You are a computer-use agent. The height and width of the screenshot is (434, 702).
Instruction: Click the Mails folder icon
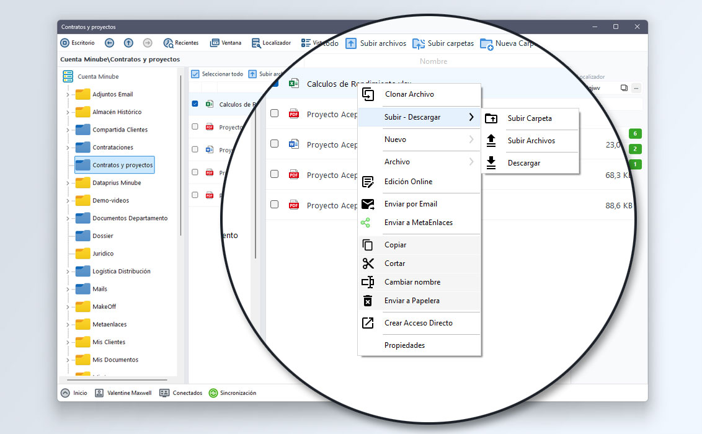point(83,288)
